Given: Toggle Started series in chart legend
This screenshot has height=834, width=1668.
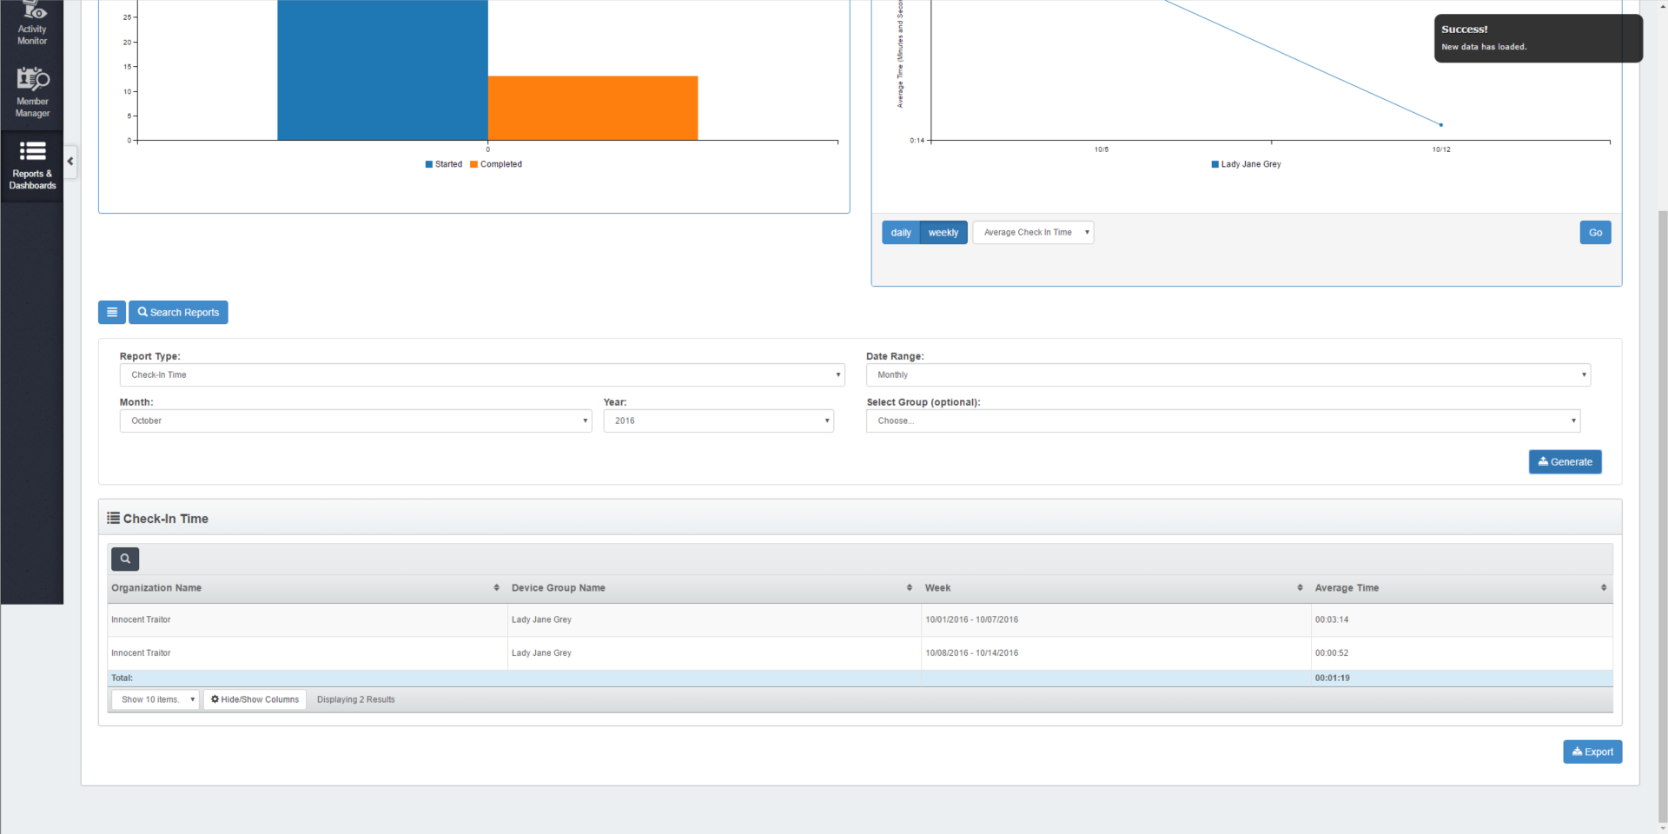Looking at the screenshot, I should coord(444,164).
